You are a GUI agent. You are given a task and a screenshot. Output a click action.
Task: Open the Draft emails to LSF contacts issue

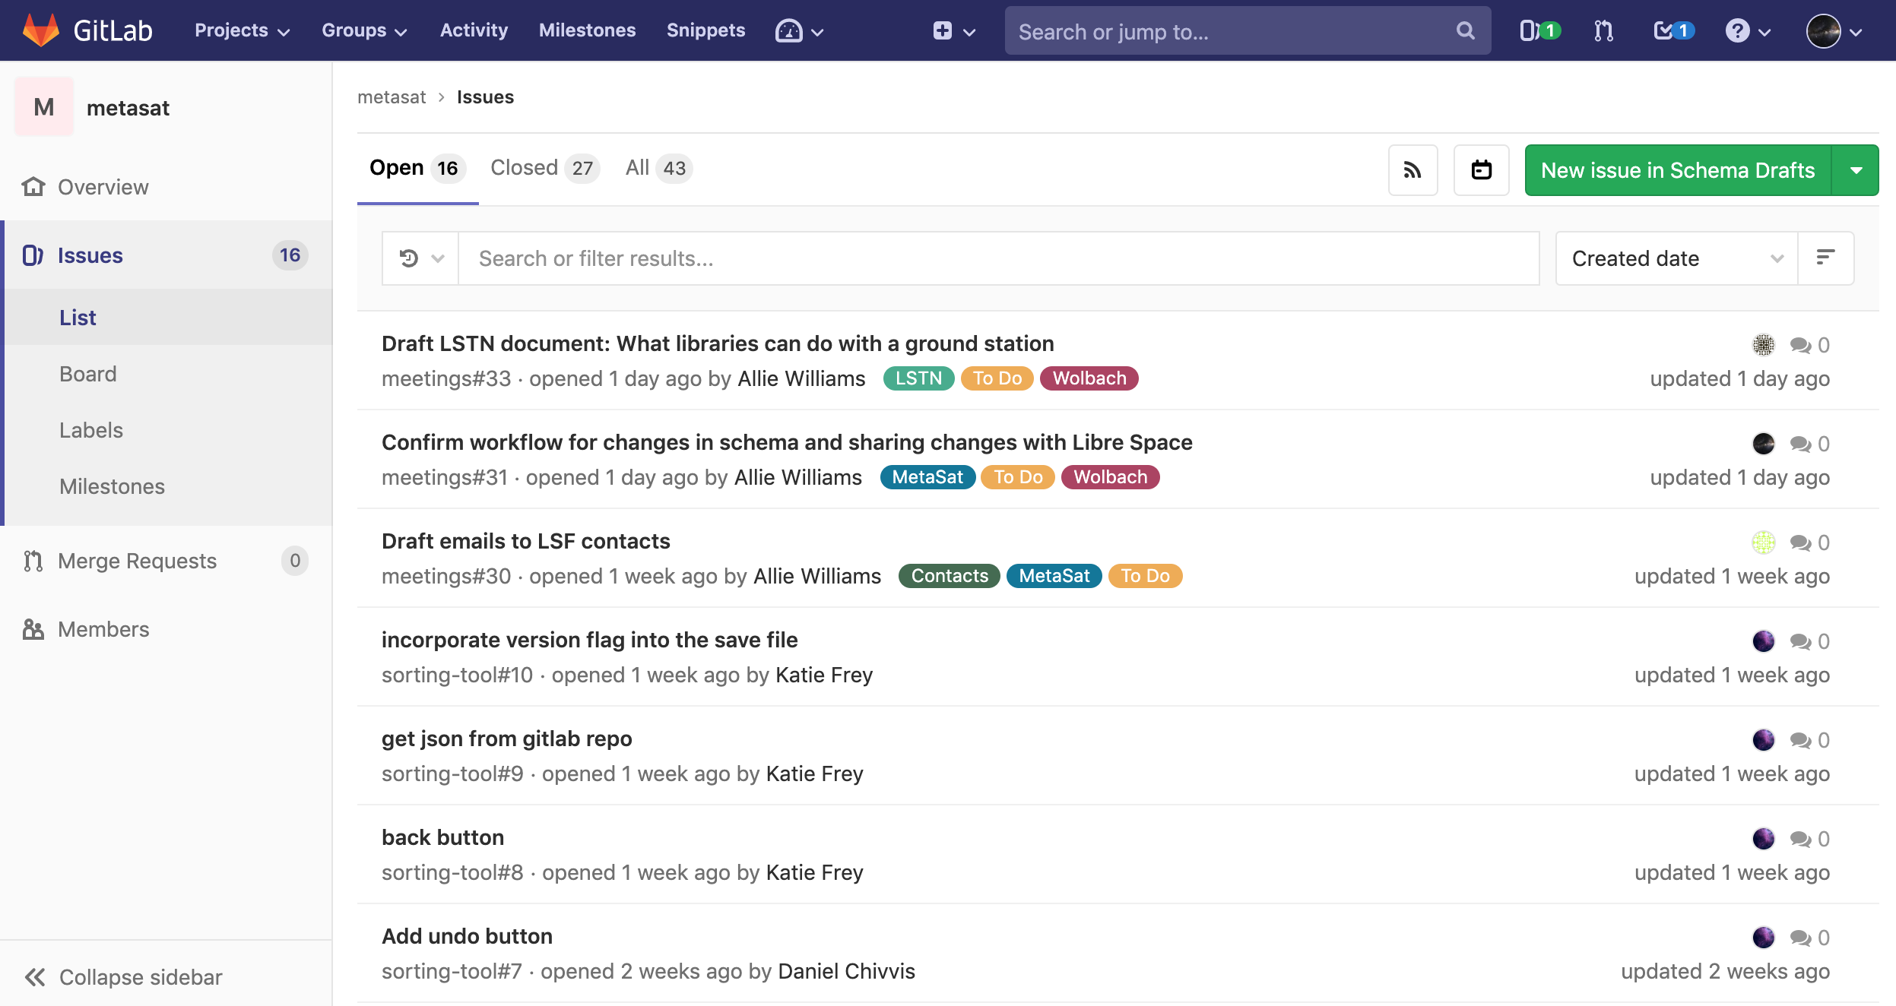[x=525, y=541]
